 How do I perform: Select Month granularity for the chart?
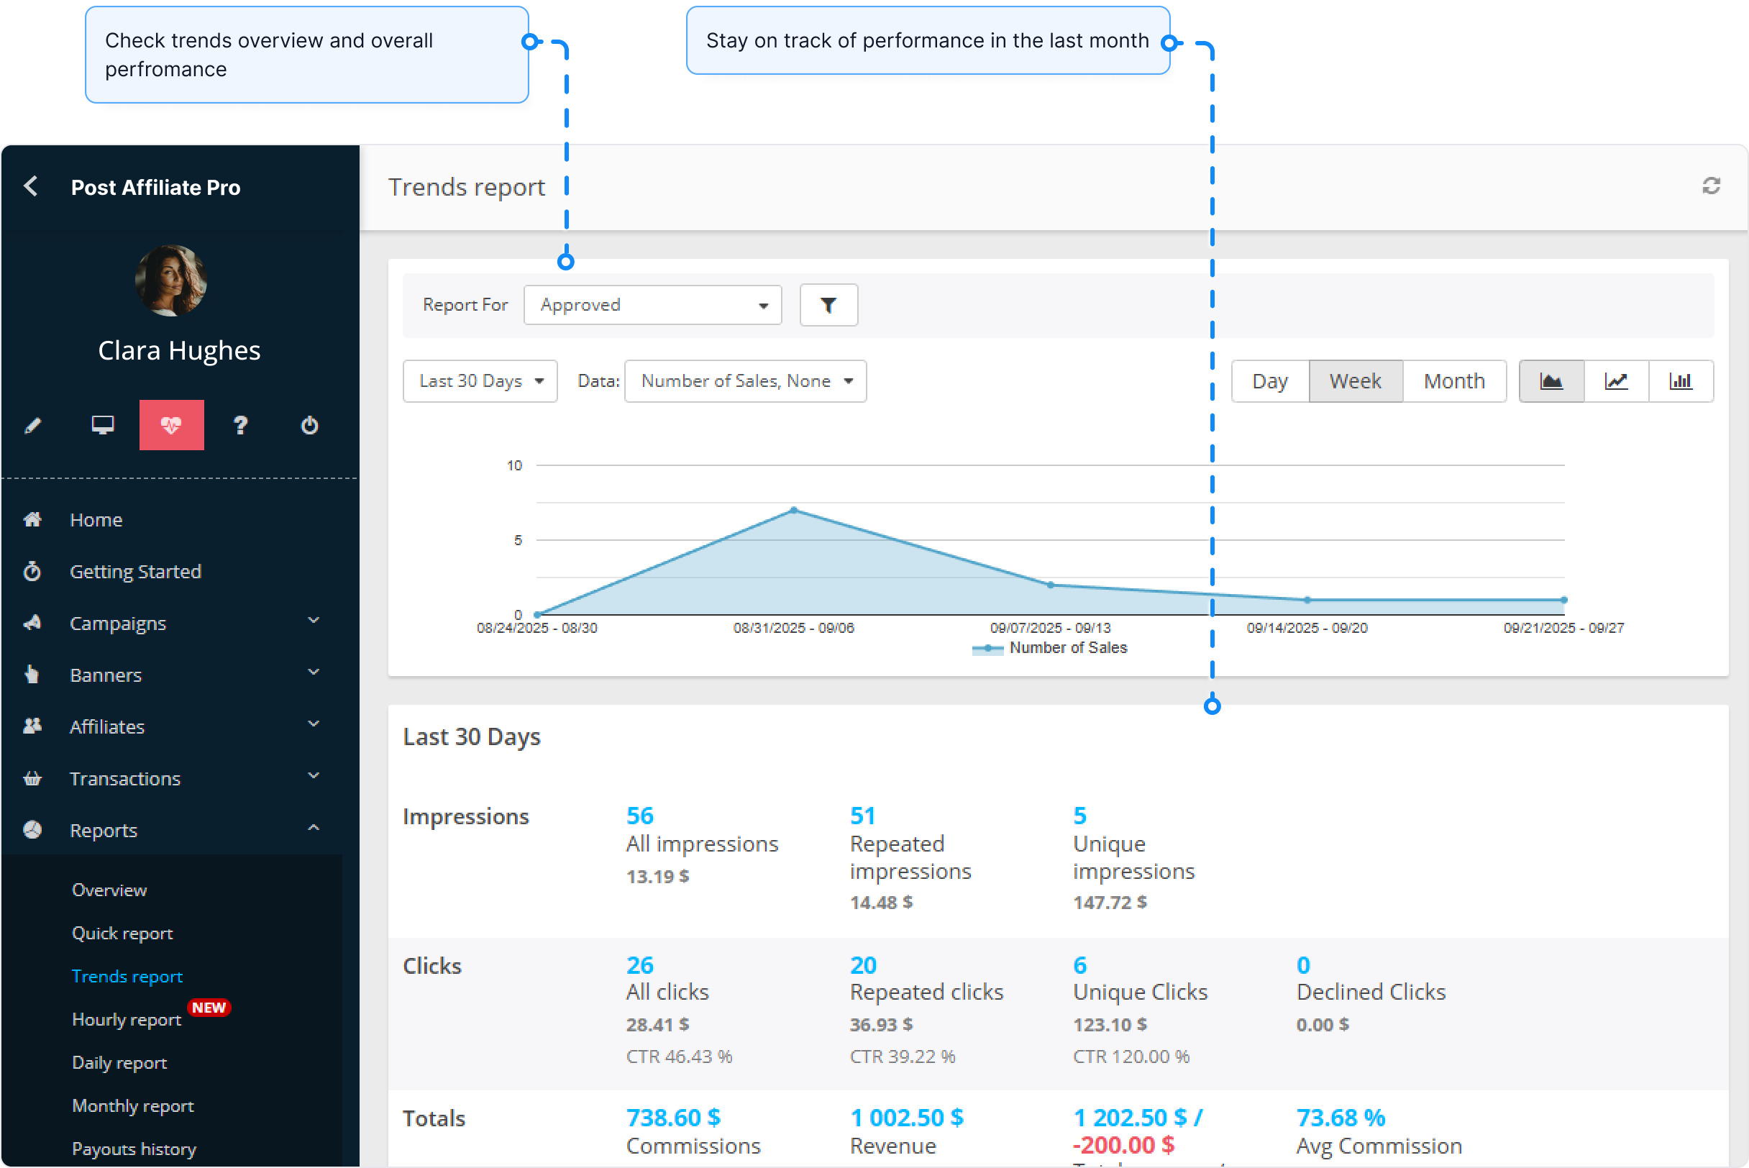tap(1453, 380)
